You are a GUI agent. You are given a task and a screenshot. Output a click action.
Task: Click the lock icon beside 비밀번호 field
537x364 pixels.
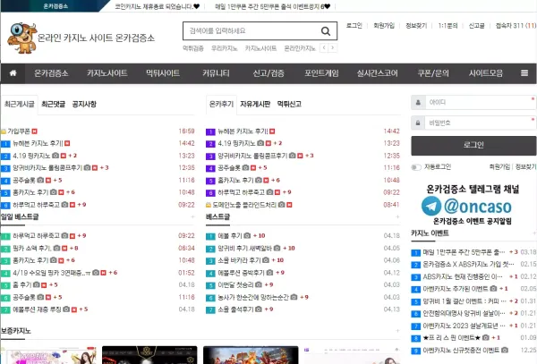pyautogui.click(x=418, y=123)
